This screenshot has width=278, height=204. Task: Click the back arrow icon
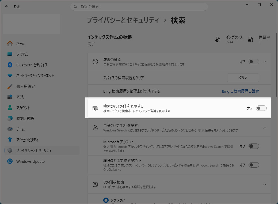(6, 7)
